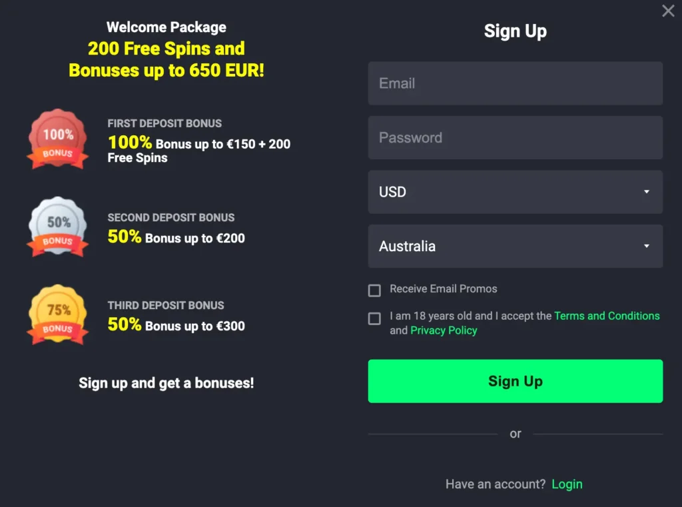Image resolution: width=682 pixels, height=507 pixels.
Task: Click the gold 75% bonus badge
Action: (57, 314)
